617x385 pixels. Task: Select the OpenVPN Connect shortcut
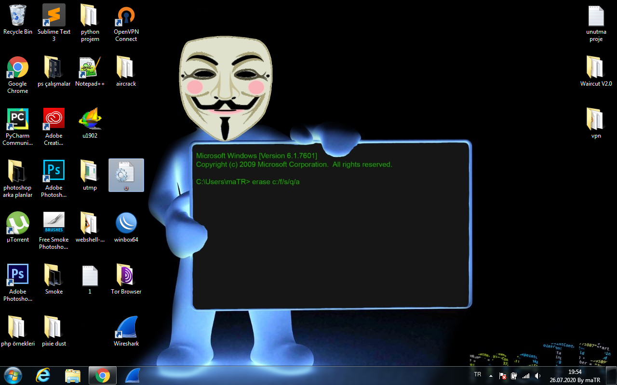pyautogui.click(x=126, y=23)
